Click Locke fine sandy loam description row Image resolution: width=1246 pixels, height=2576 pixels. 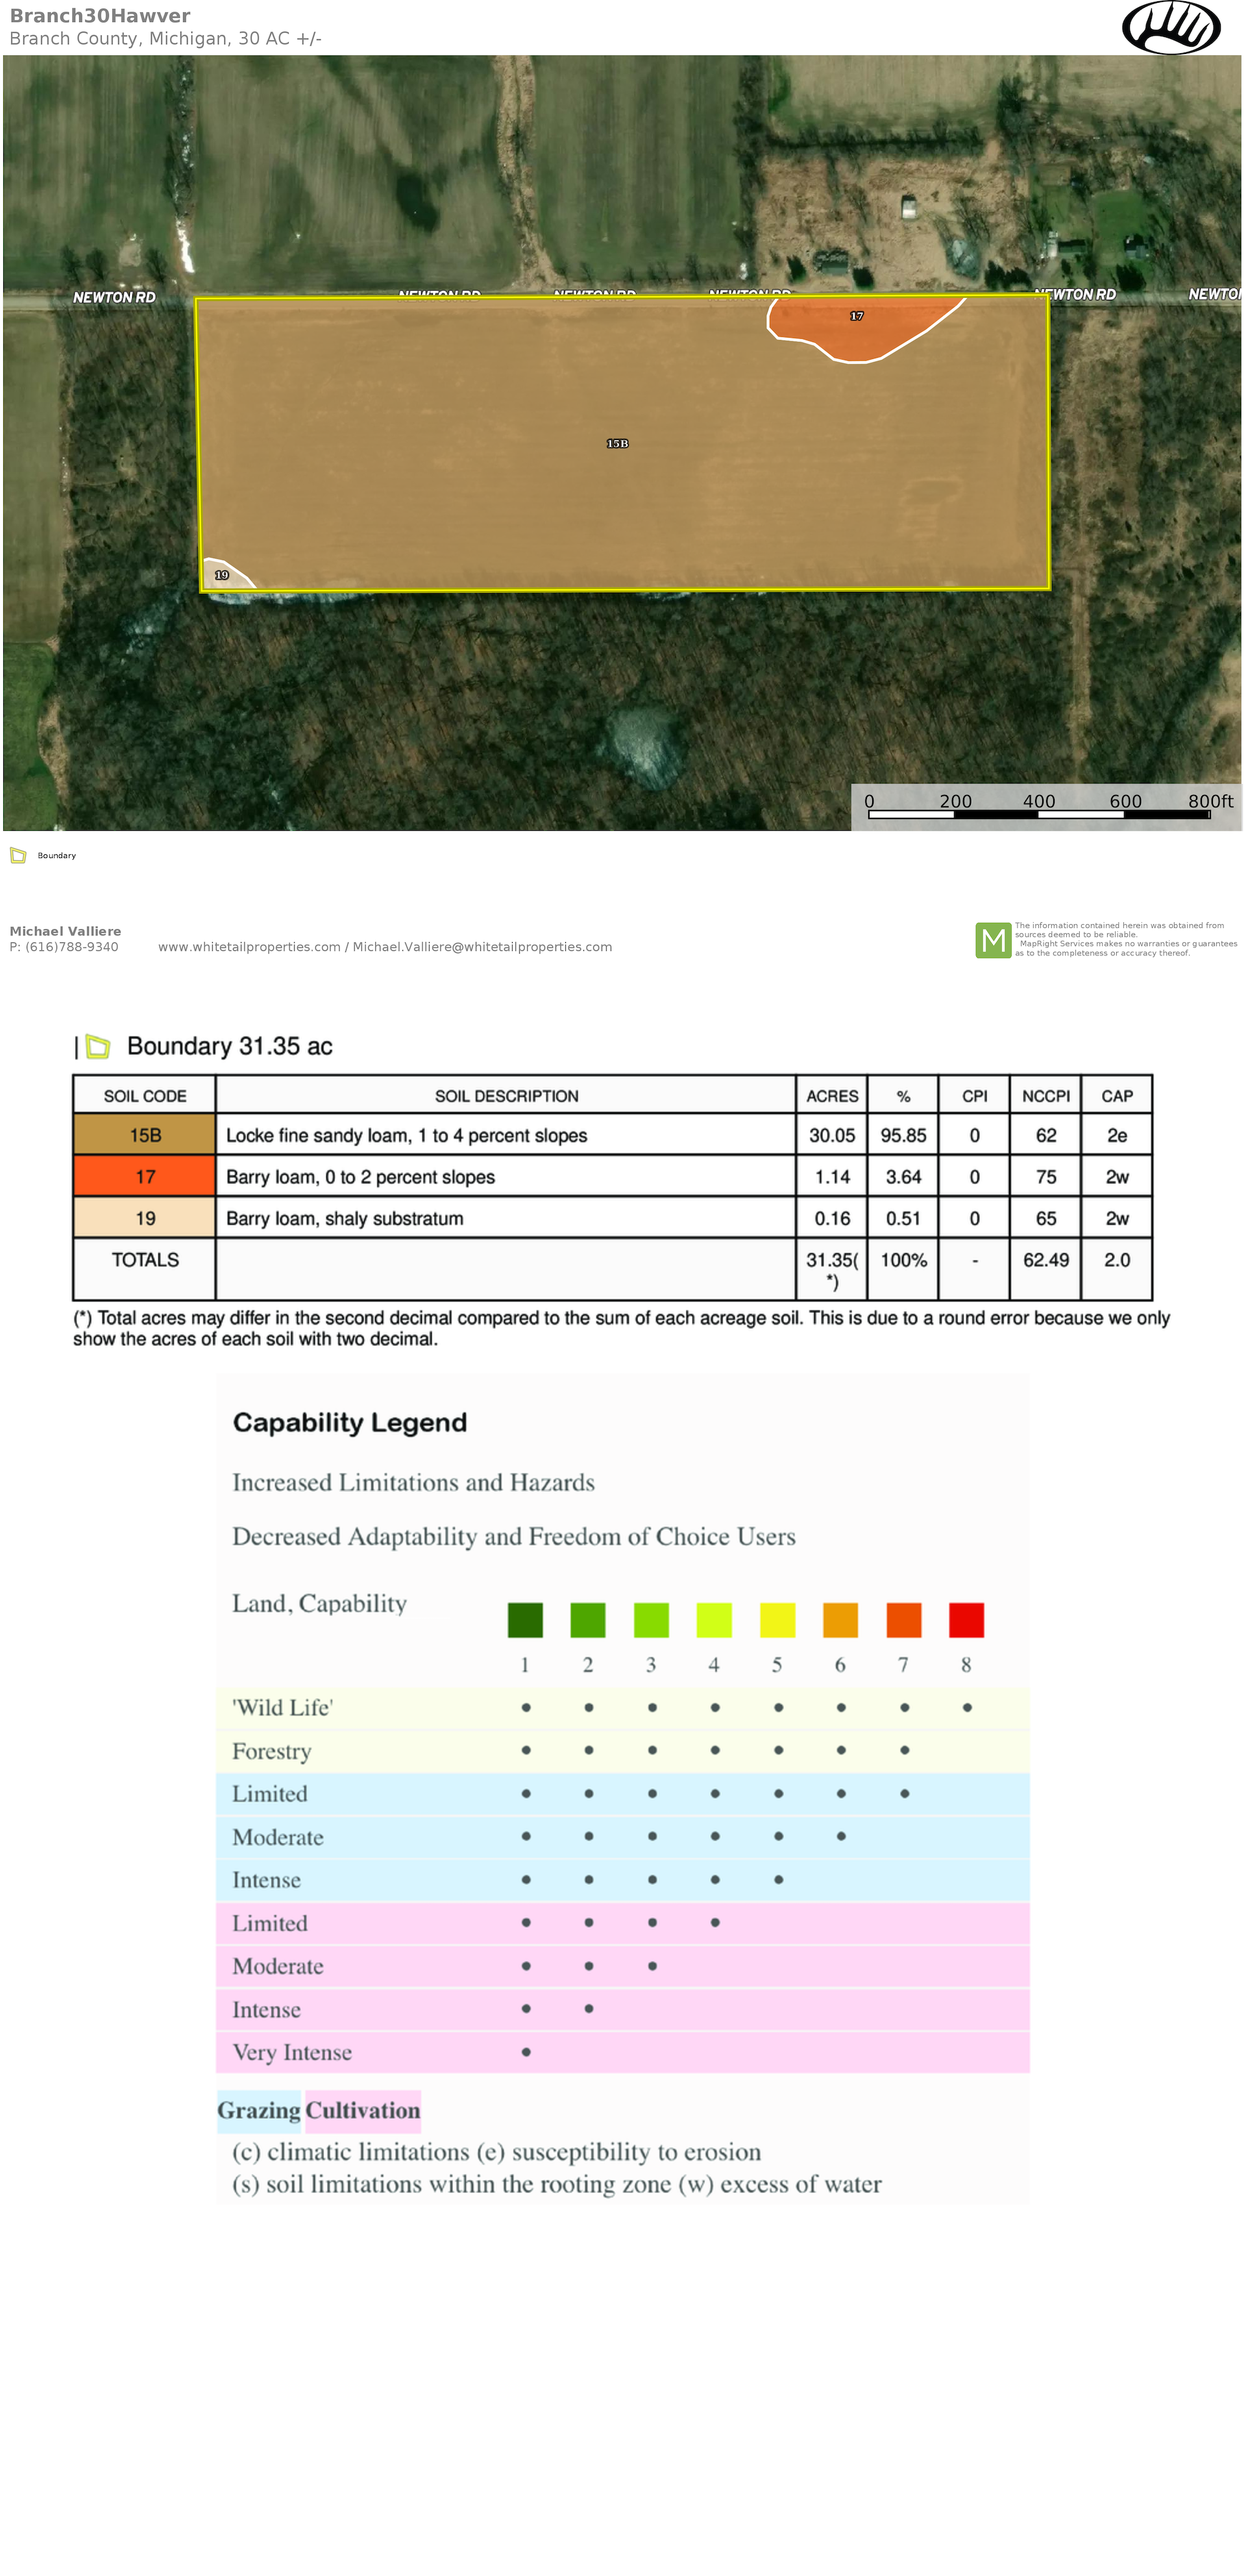(x=406, y=1135)
